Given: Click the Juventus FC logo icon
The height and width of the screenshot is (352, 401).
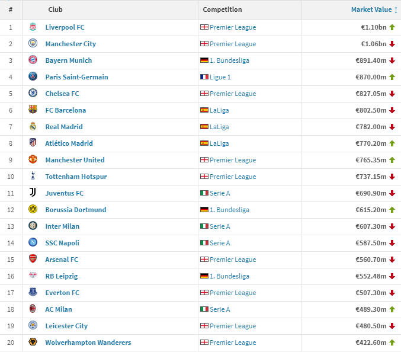Looking at the screenshot, I should 33,193.
